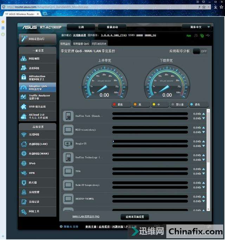Click the green App icon in status bar

[189, 36]
